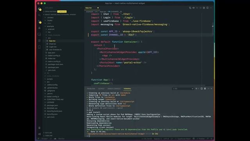
Task: Open Manage gear at activity bar bottom
Action: (39, 134)
